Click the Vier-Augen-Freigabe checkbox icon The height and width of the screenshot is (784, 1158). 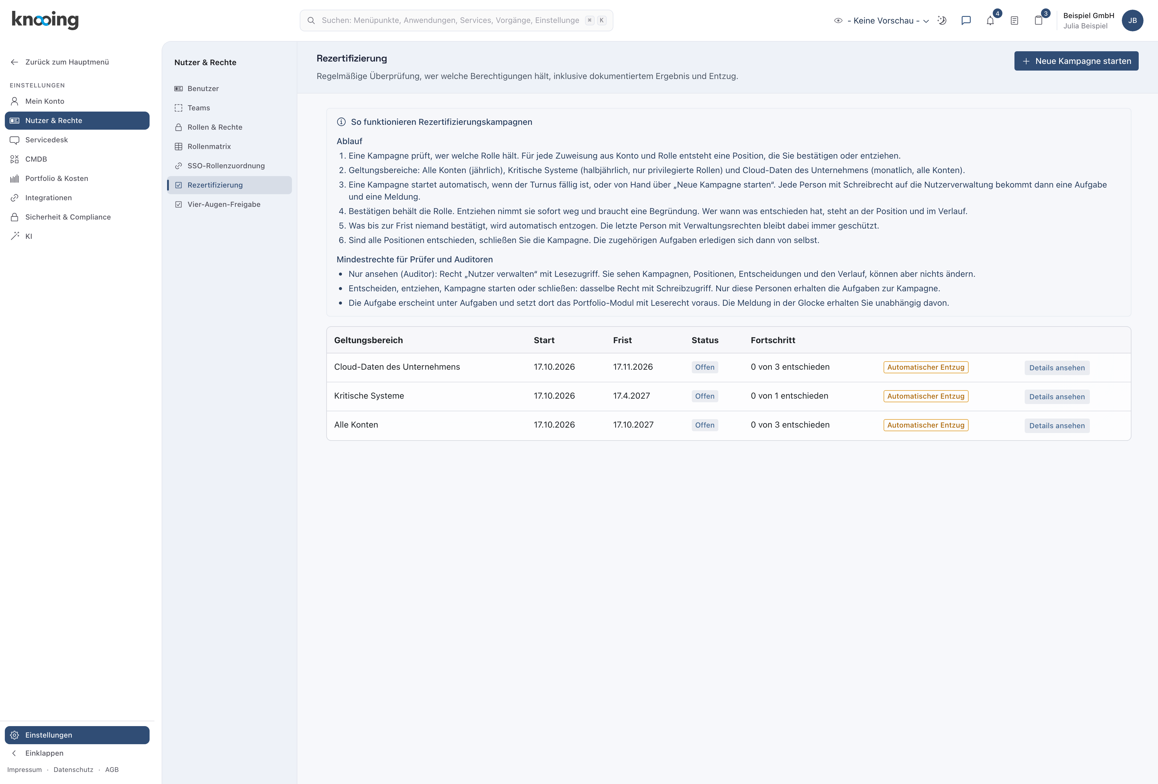click(x=179, y=205)
